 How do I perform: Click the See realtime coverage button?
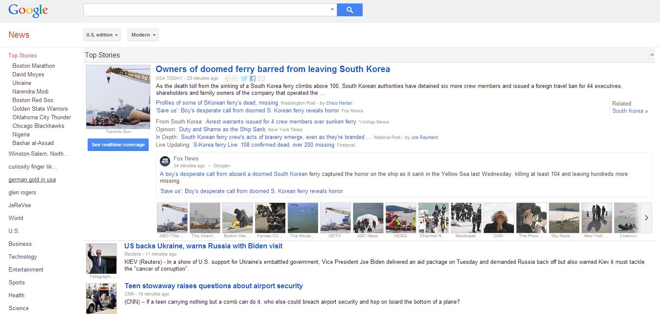[x=118, y=145]
